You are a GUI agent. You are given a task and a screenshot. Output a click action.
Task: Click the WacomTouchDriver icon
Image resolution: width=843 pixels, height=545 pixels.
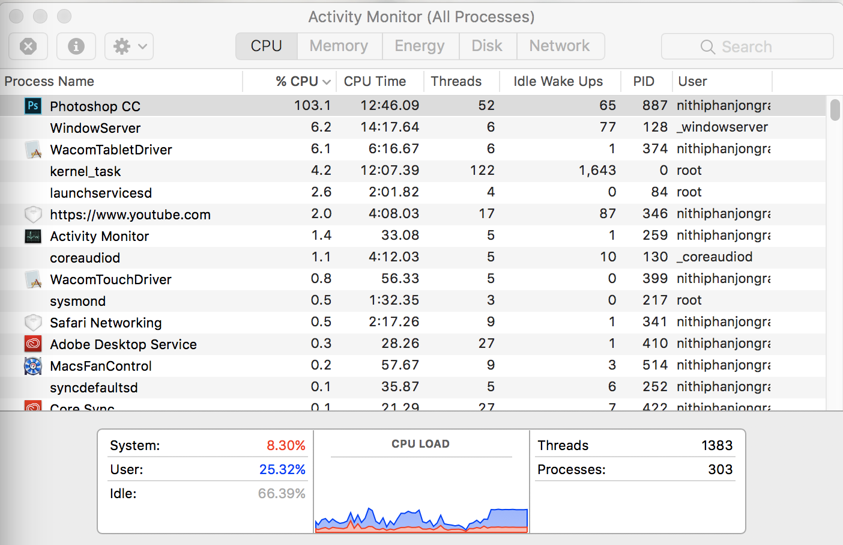[x=33, y=279]
